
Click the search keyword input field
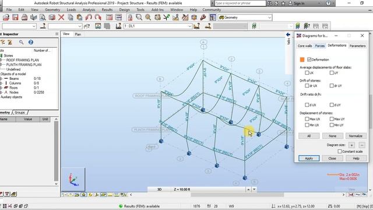coord(240,3)
